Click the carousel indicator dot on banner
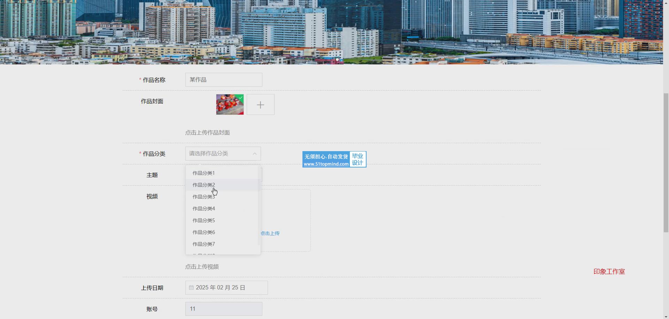669x319 pixels. (337, 60)
